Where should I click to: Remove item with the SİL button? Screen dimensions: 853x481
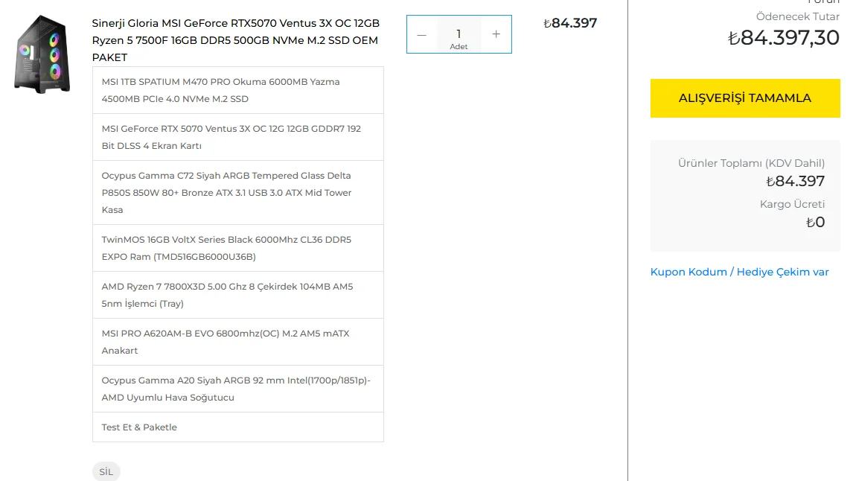(x=106, y=471)
